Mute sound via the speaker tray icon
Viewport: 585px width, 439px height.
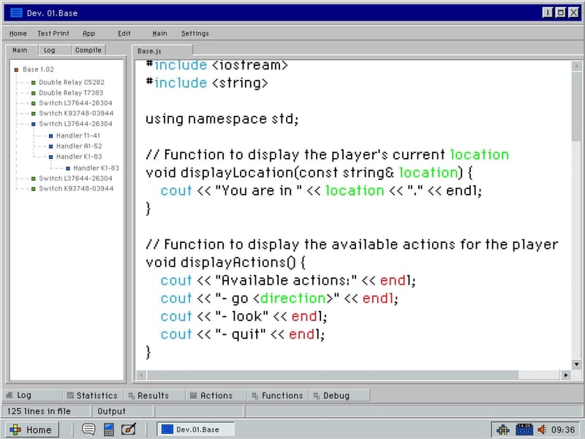point(543,429)
